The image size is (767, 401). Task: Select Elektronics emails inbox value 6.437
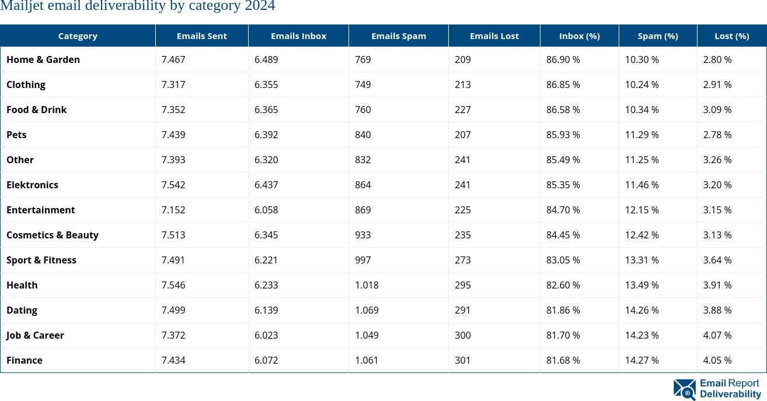[x=266, y=185]
